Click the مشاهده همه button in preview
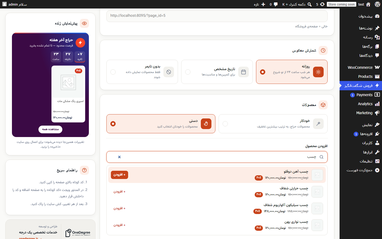Image resolution: width=382 pixels, height=239 pixels. point(50,129)
